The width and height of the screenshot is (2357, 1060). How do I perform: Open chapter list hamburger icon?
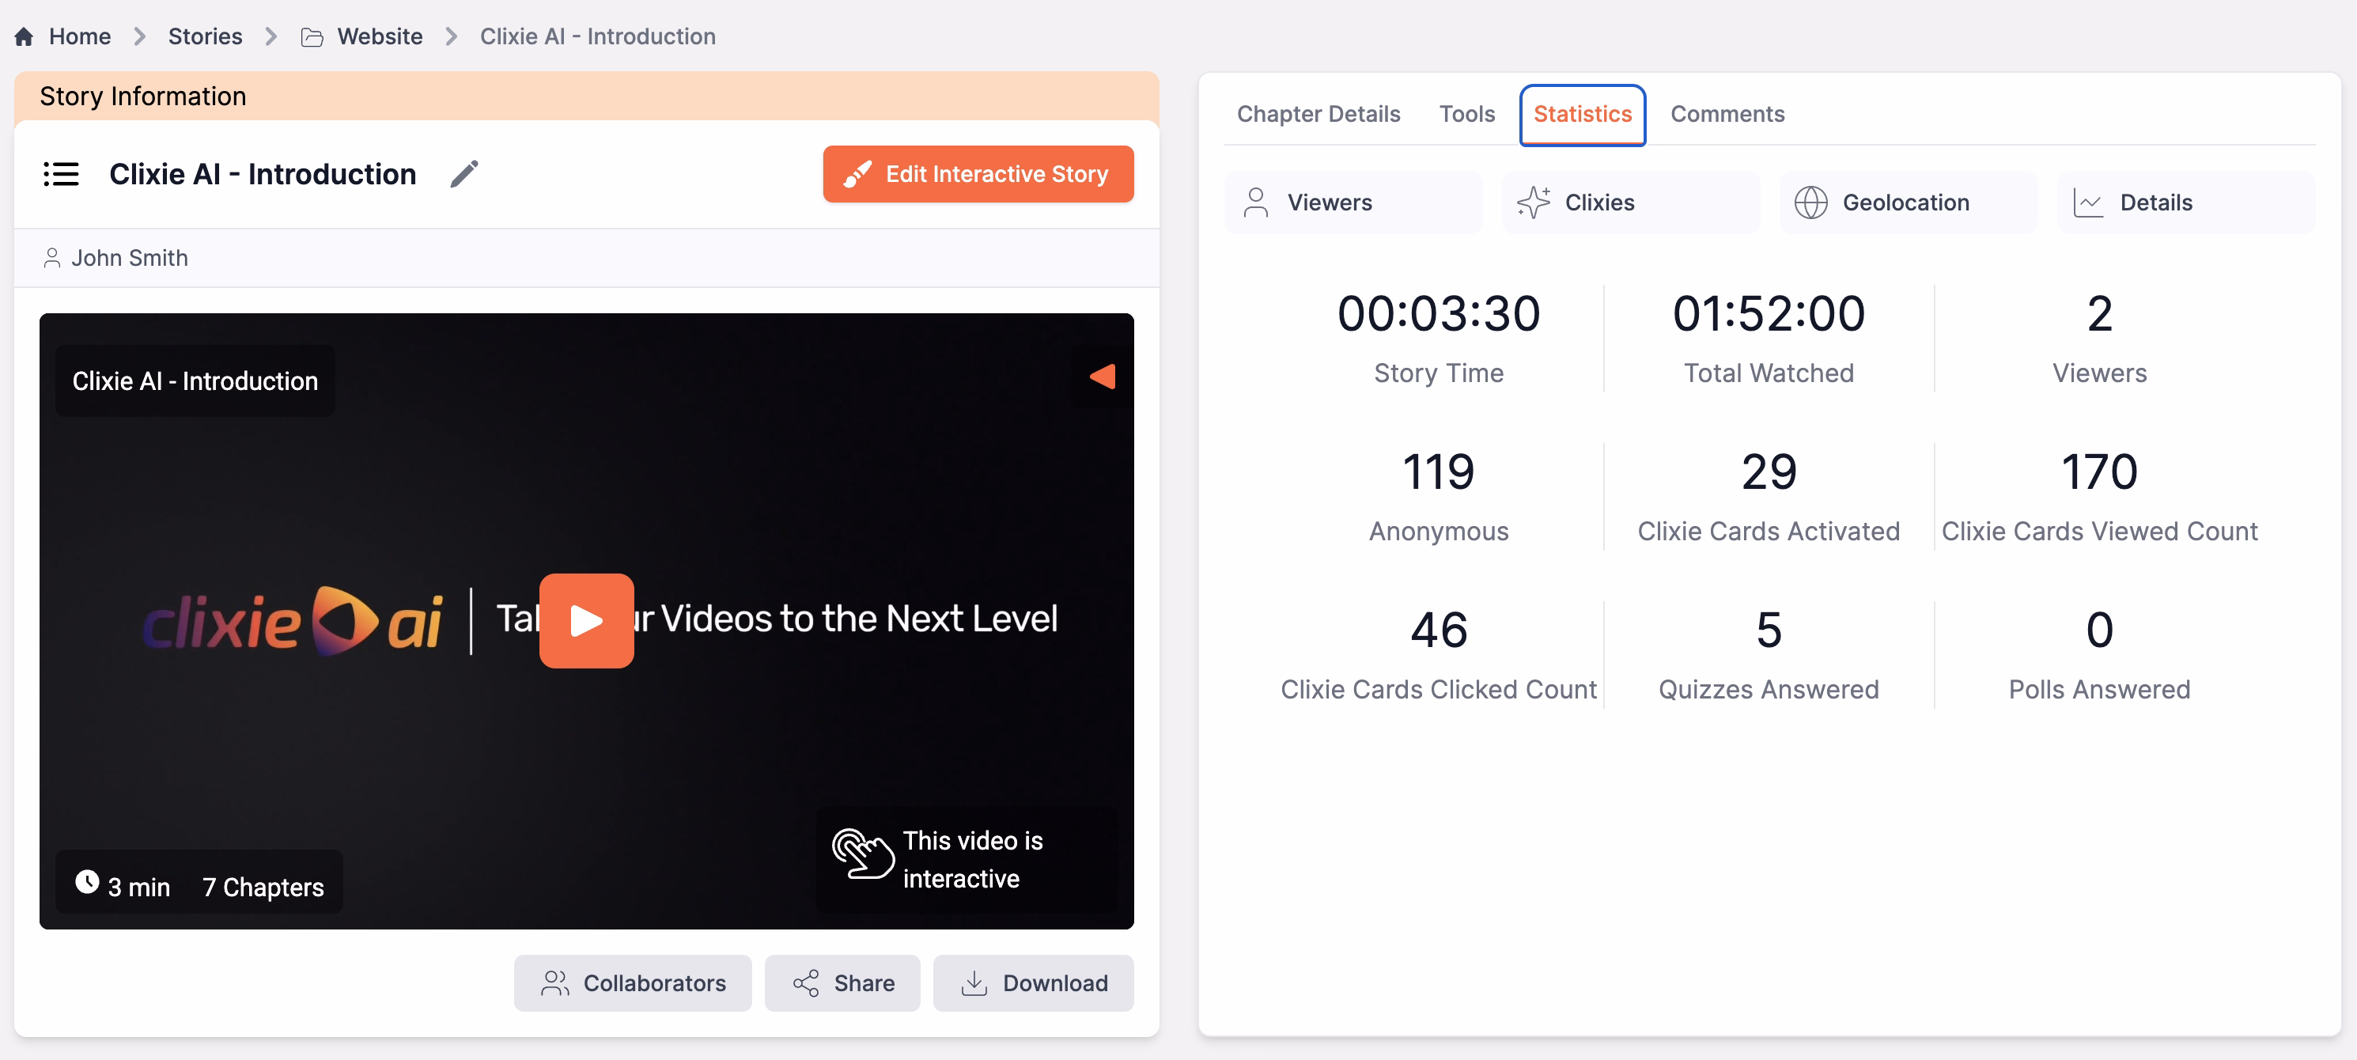(x=62, y=174)
